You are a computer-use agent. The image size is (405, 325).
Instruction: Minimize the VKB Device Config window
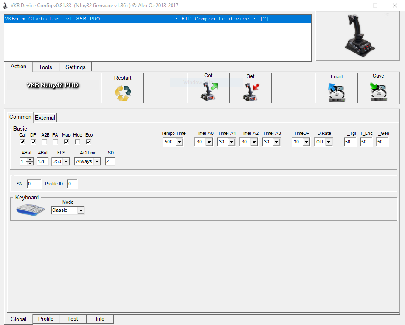point(356,6)
